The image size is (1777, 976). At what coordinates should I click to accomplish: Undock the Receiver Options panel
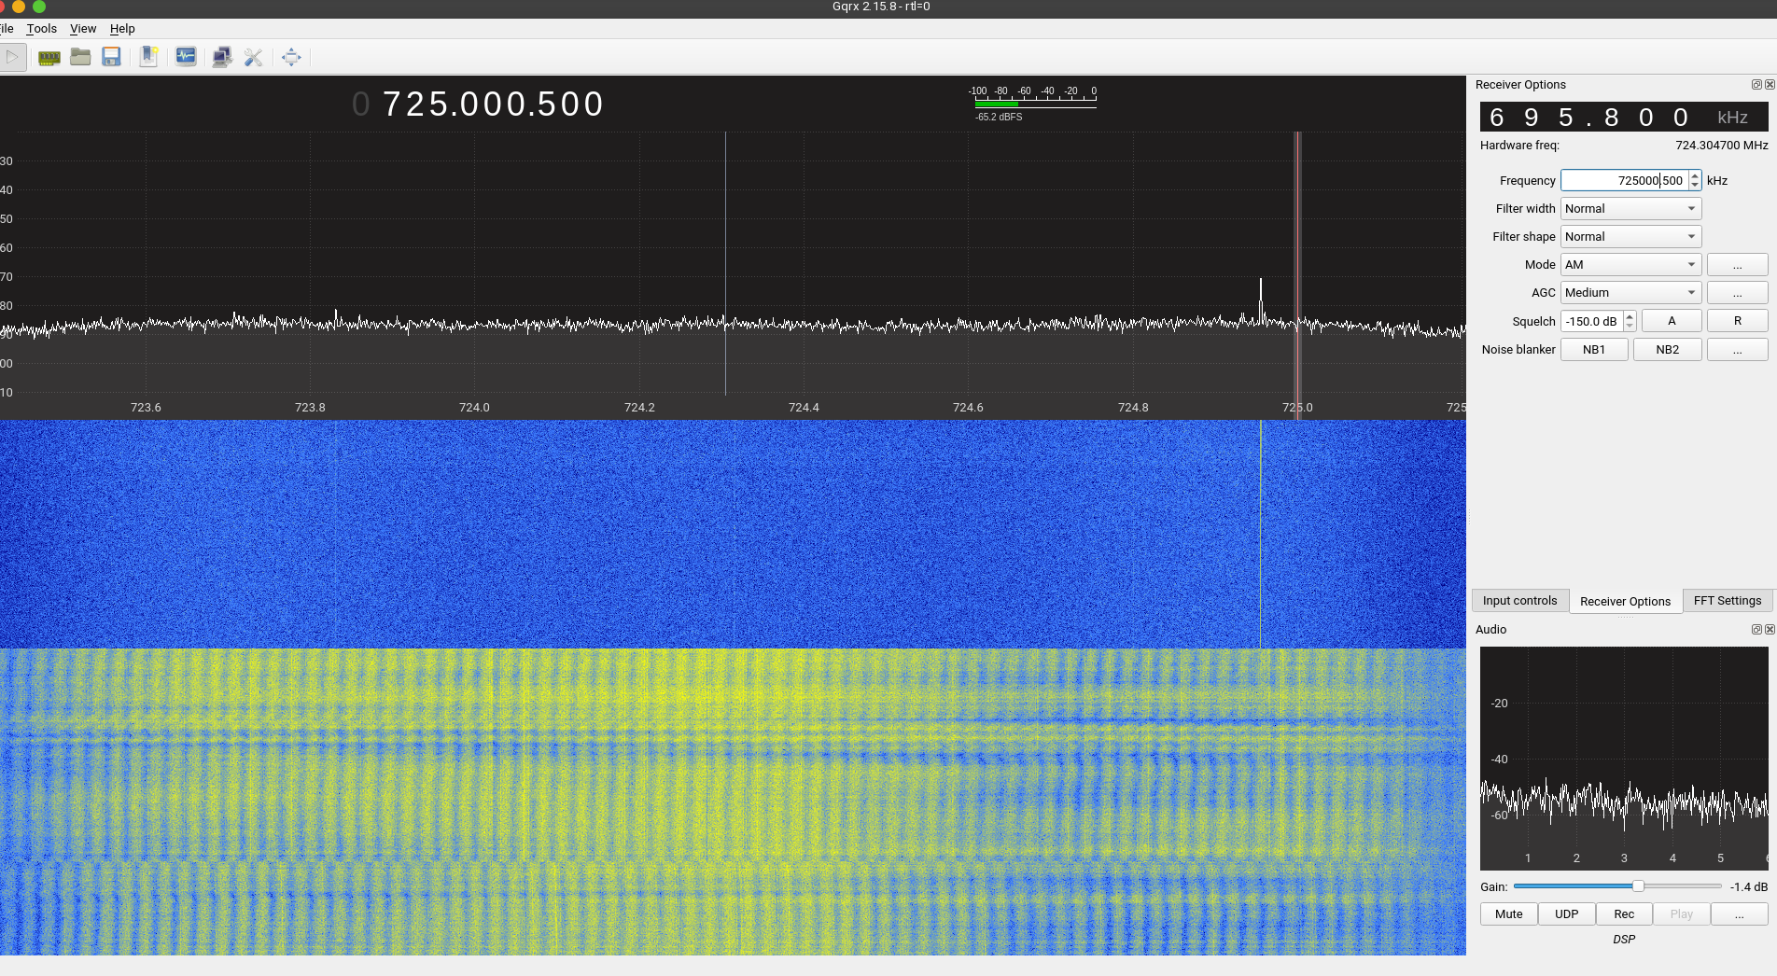pyautogui.click(x=1756, y=85)
